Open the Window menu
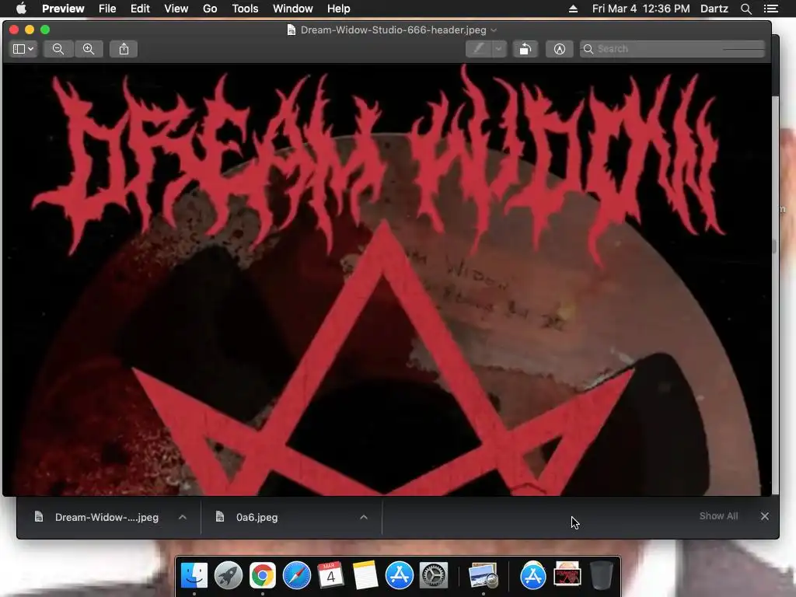The image size is (796, 597). click(x=293, y=9)
